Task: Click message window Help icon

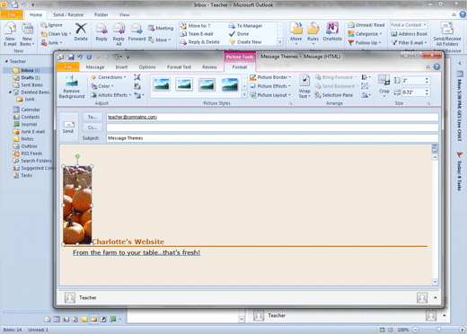Action: tap(436, 66)
